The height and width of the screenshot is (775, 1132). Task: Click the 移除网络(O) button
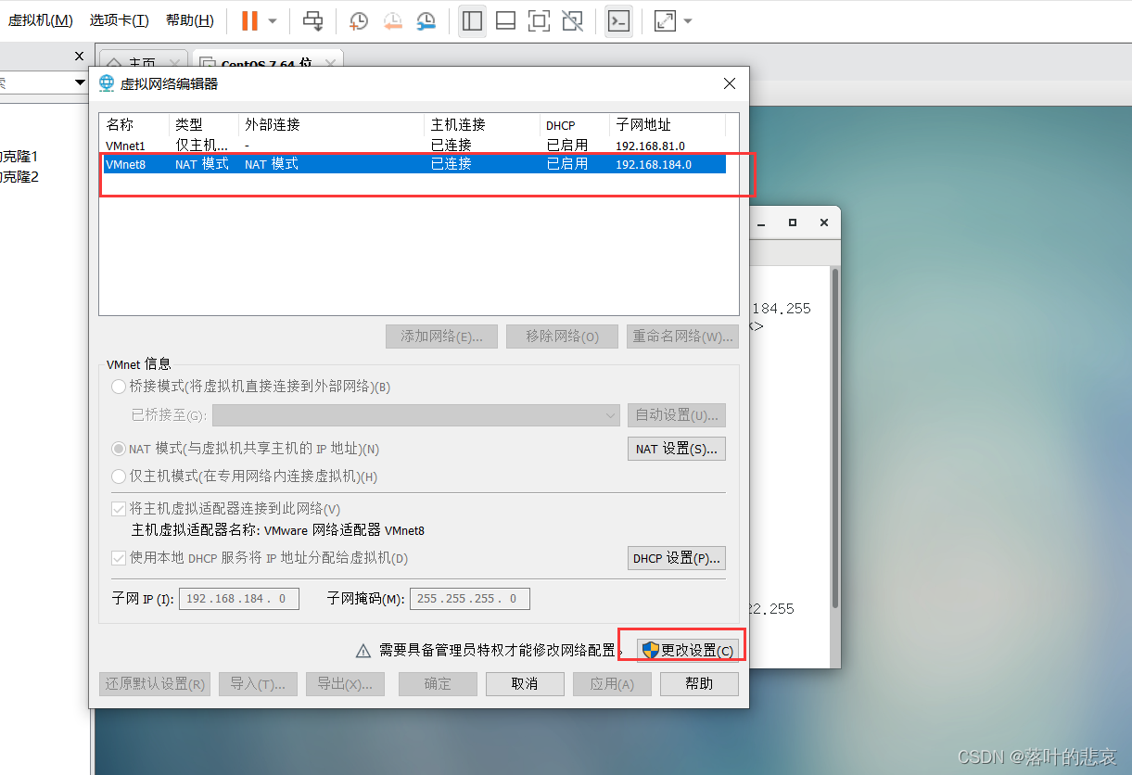(562, 337)
